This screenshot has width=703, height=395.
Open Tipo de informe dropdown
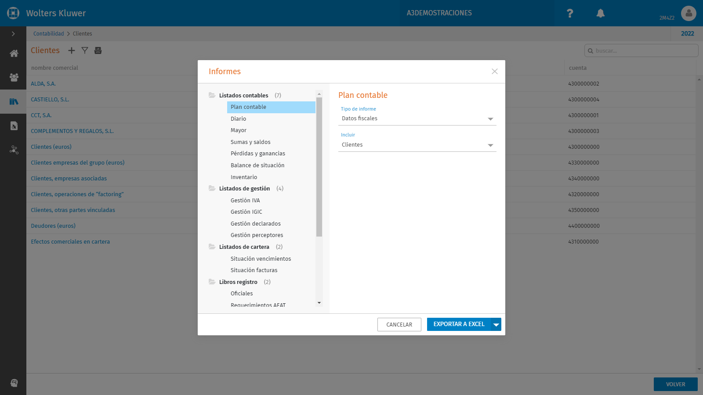pos(417,118)
